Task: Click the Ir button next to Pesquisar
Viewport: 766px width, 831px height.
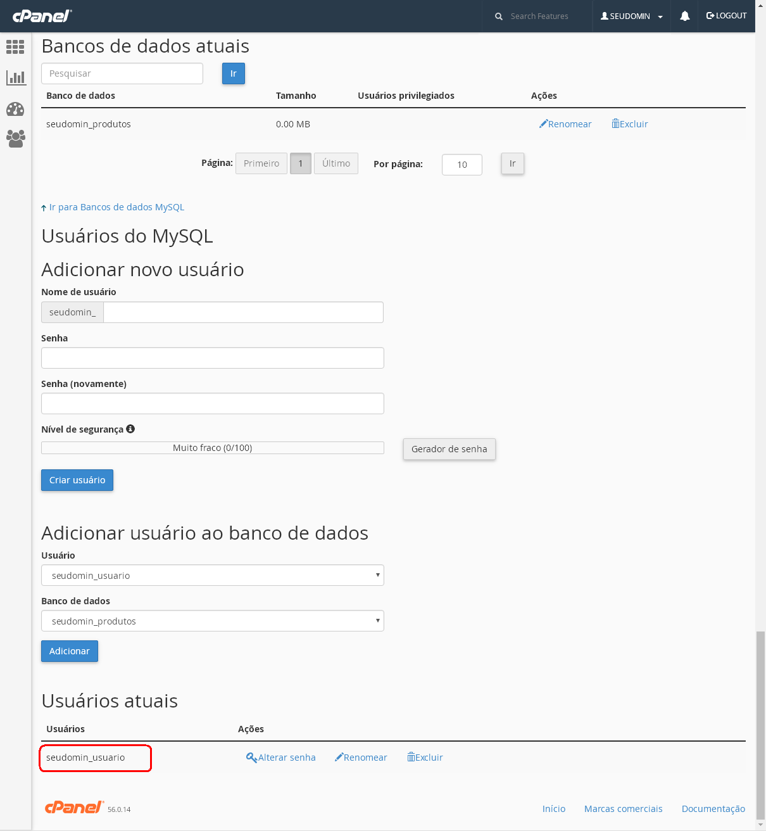Action: pyautogui.click(x=234, y=73)
